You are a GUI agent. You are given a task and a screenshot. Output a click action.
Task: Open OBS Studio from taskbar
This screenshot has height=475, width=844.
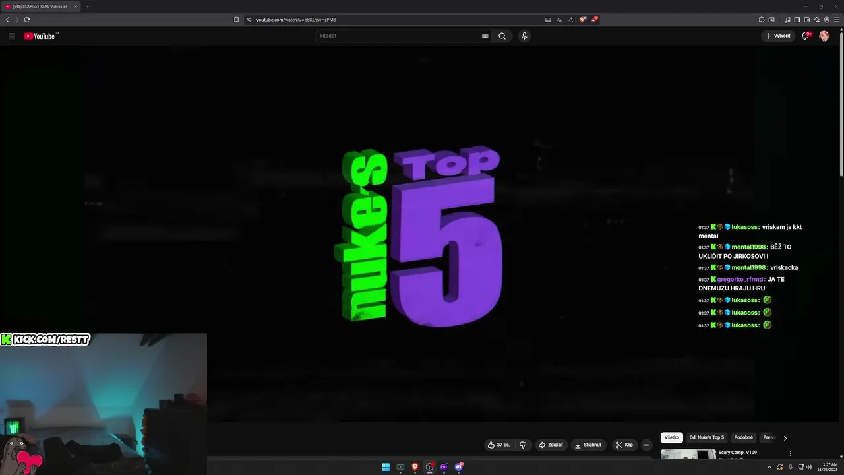(x=429, y=467)
